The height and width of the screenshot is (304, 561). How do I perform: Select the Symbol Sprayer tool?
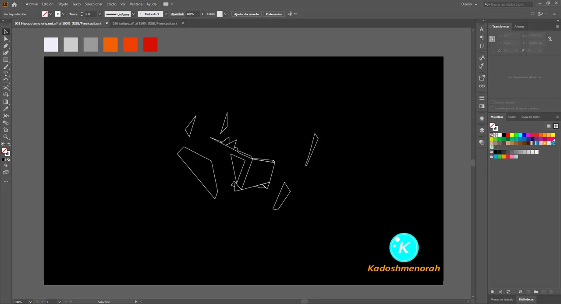point(6,116)
